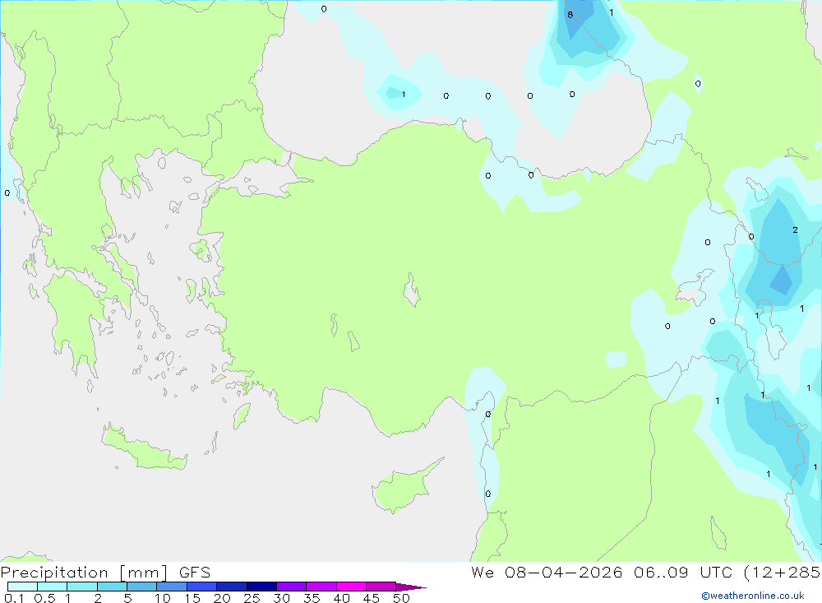Click the legend label "0.1"
The image size is (822, 603).
pos(14,598)
